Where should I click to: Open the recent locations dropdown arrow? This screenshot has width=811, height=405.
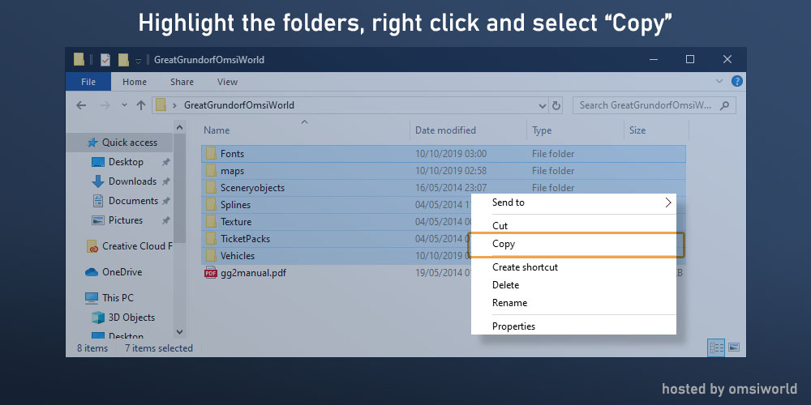pyautogui.click(x=124, y=105)
